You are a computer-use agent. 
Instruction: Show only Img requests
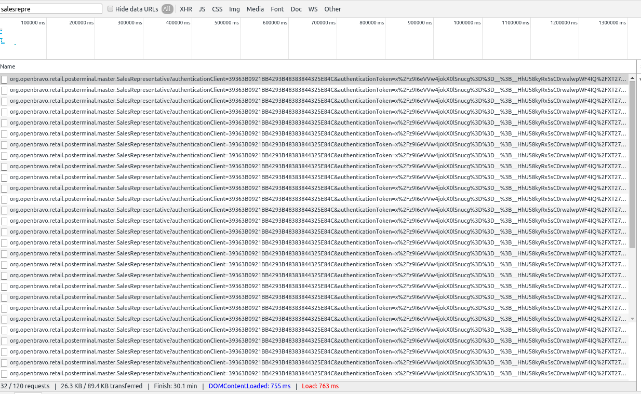234,9
